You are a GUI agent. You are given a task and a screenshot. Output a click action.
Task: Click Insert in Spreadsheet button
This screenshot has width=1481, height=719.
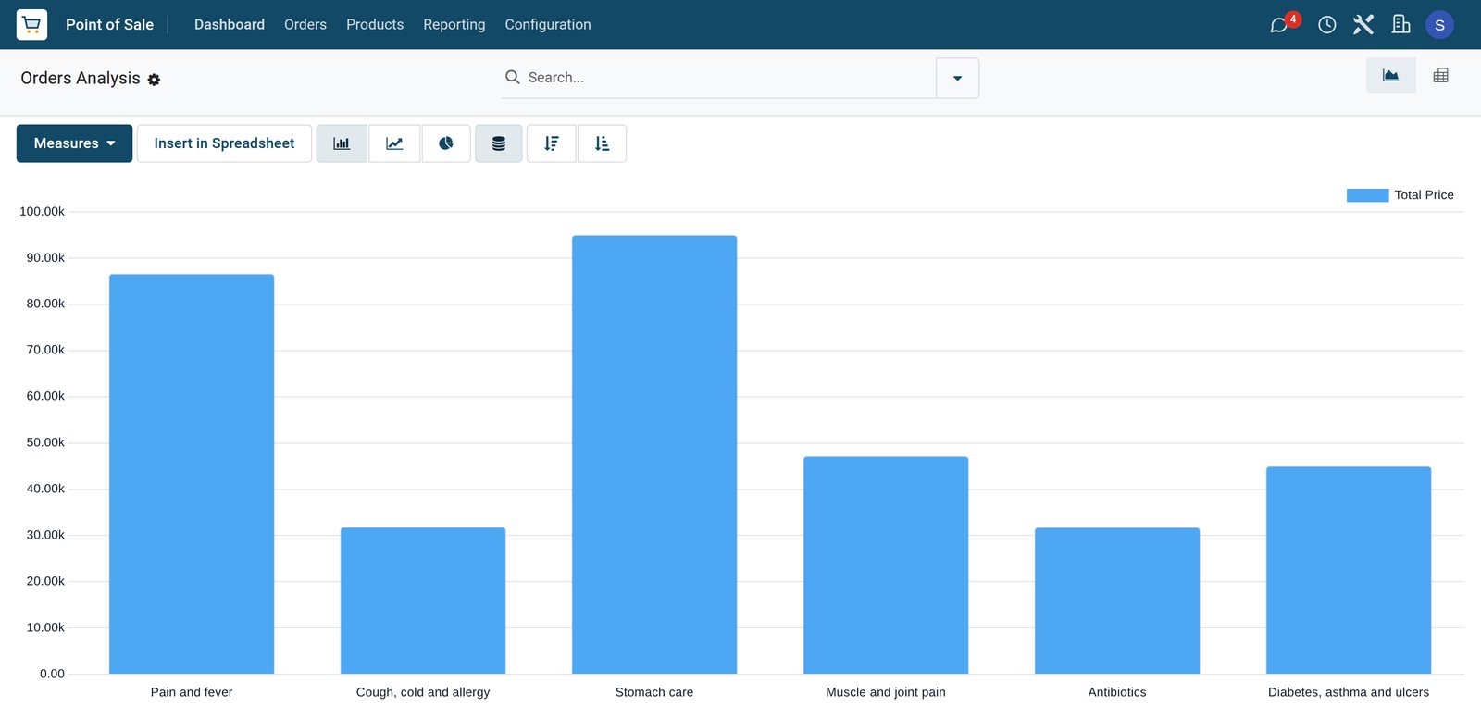[x=224, y=143]
